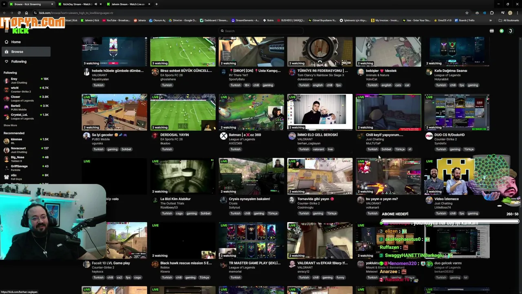Image resolution: width=522 pixels, height=294 pixels.
Task: Open Big_Nose avatar in Recommended
Action: tap(6, 159)
